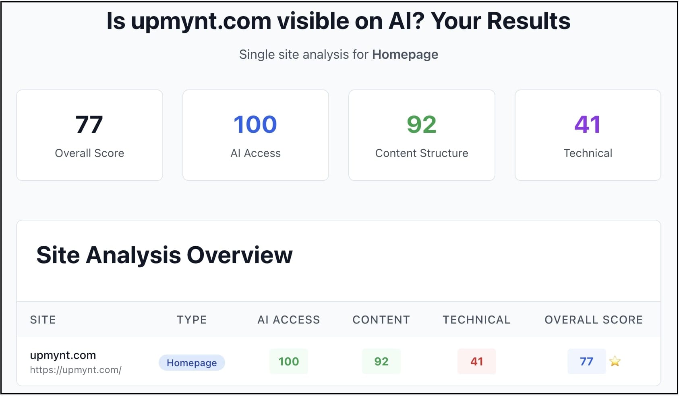The image size is (679, 396).
Task: Click the blue 77 overall score badge
Action: pyautogui.click(x=586, y=361)
